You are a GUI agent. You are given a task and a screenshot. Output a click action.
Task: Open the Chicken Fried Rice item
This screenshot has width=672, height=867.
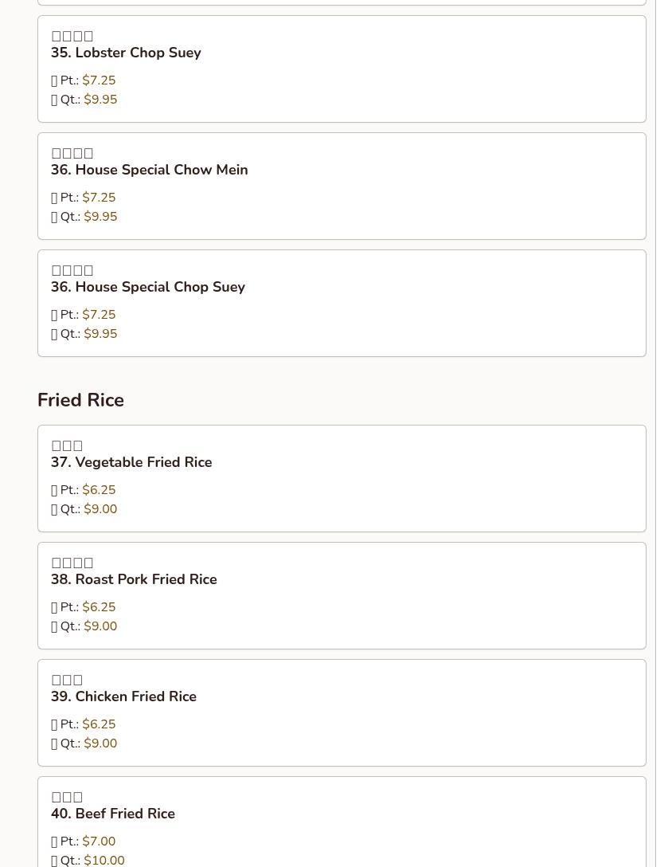[x=123, y=696]
